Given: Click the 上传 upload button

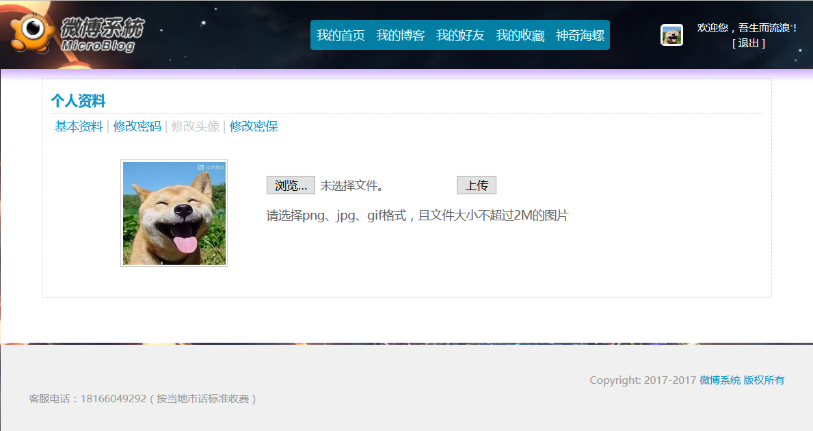Looking at the screenshot, I should pyautogui.click(x=477, y=185).
